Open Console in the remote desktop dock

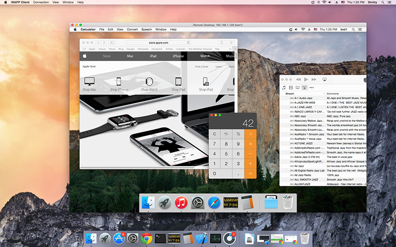coord(231,203)
